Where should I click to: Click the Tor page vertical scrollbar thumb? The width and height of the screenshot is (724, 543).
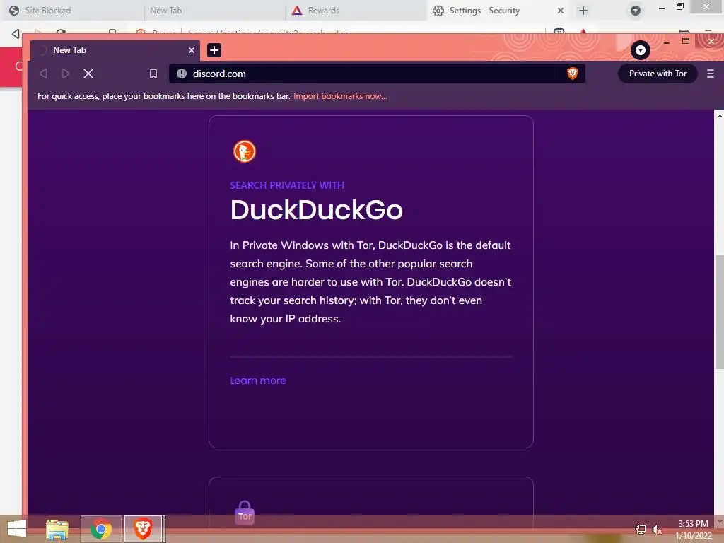click(x=719, y=312)
